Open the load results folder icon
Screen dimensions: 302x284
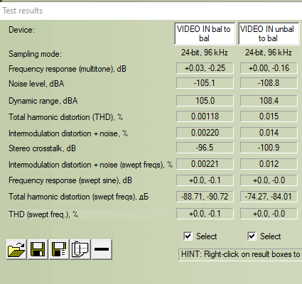[16, 249]
